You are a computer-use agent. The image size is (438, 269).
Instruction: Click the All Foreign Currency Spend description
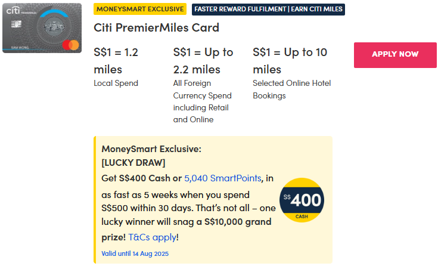203,101
